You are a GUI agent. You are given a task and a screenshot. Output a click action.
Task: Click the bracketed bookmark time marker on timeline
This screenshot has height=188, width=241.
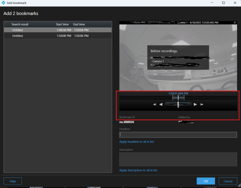[178, 98]
